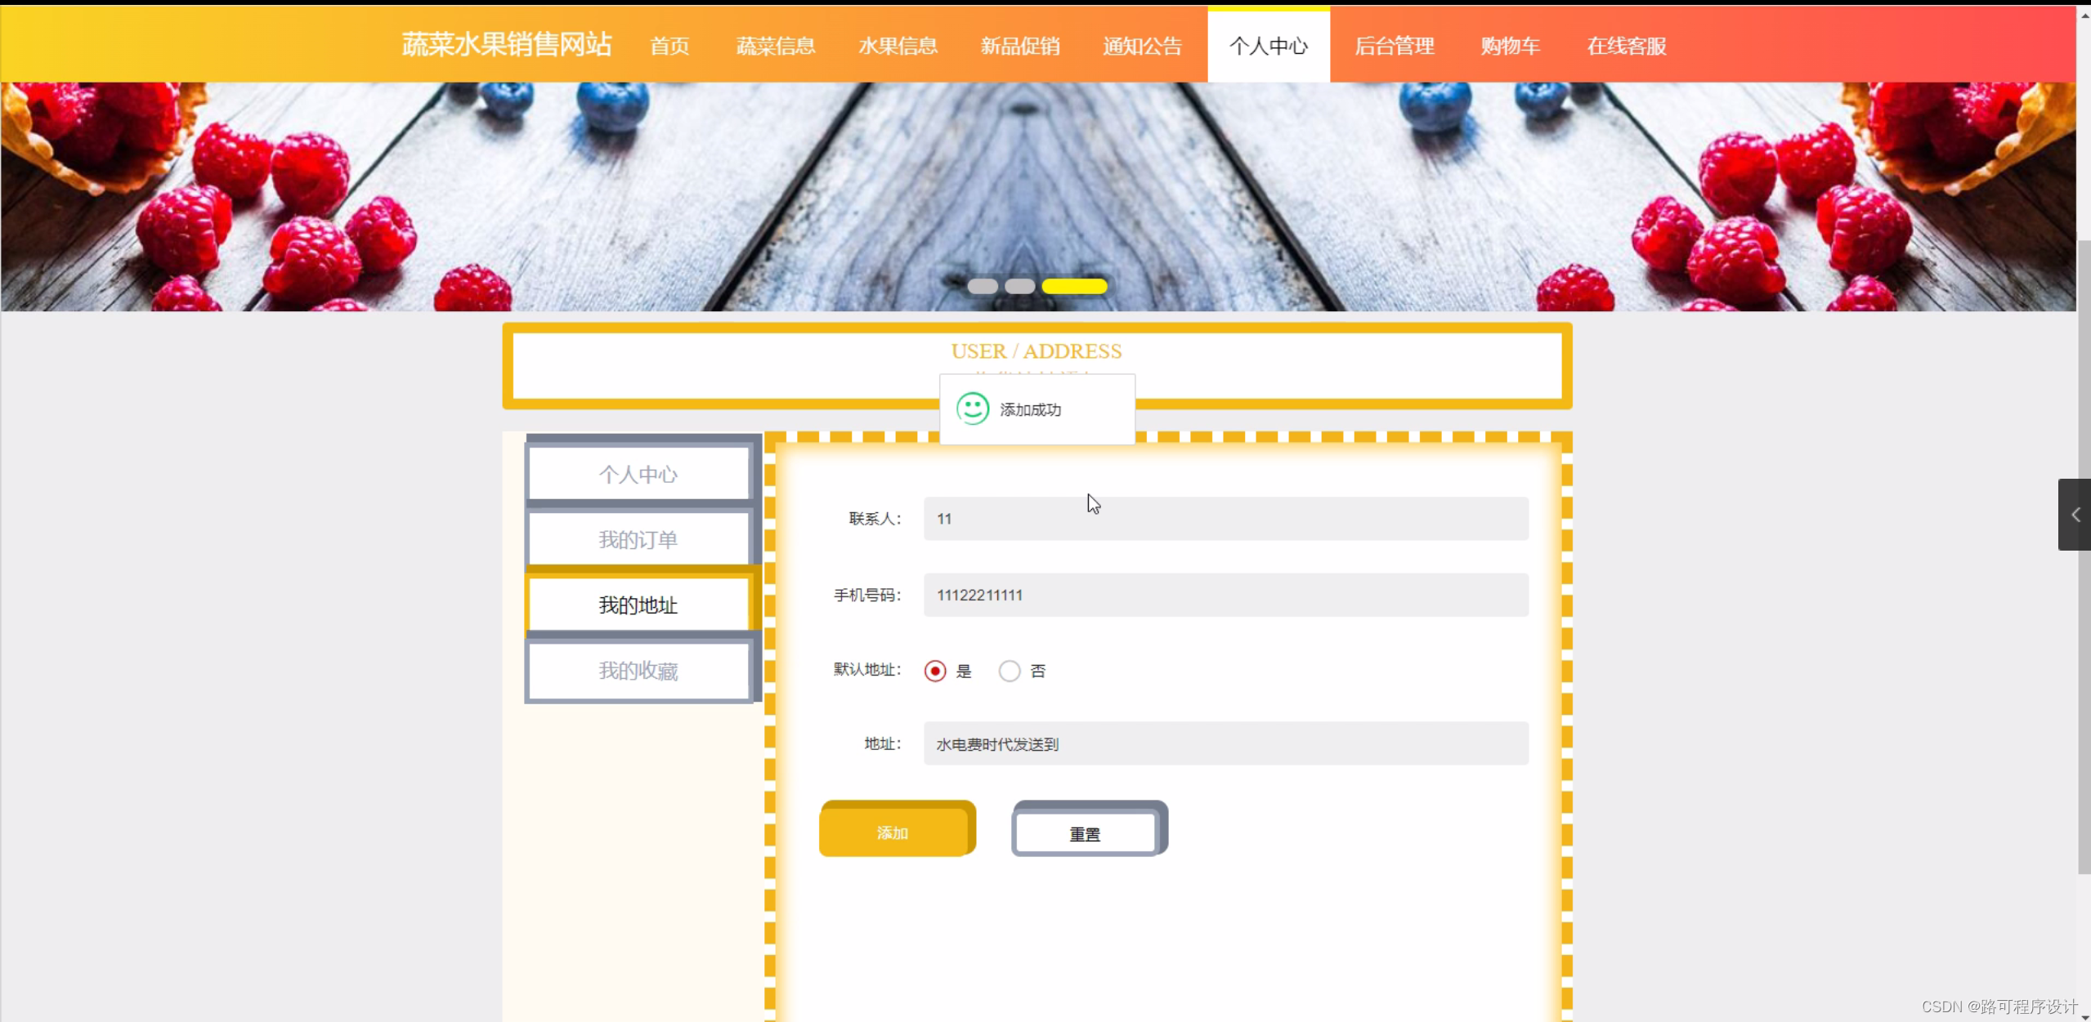Image resolution: width=2091 pixels, height=1022 pixels.
Task: Open 个人中心 in the top navigation
Action: coord(1268,46)
